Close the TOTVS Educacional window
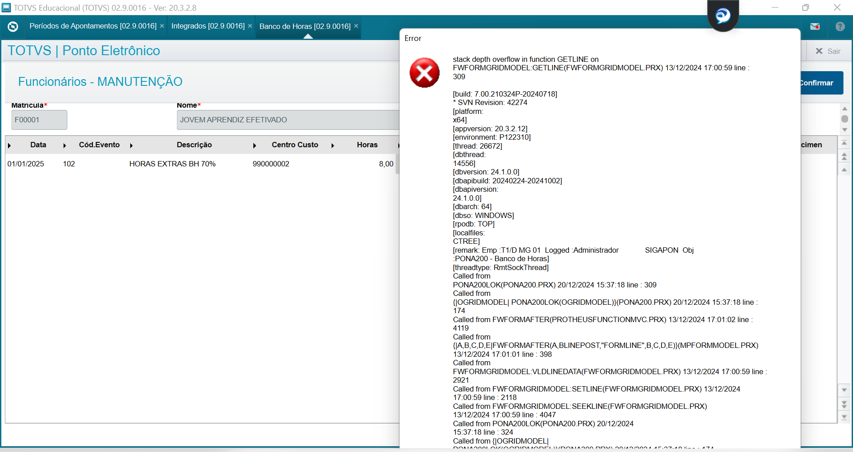 pyautogui.click(x=837, y=8)
